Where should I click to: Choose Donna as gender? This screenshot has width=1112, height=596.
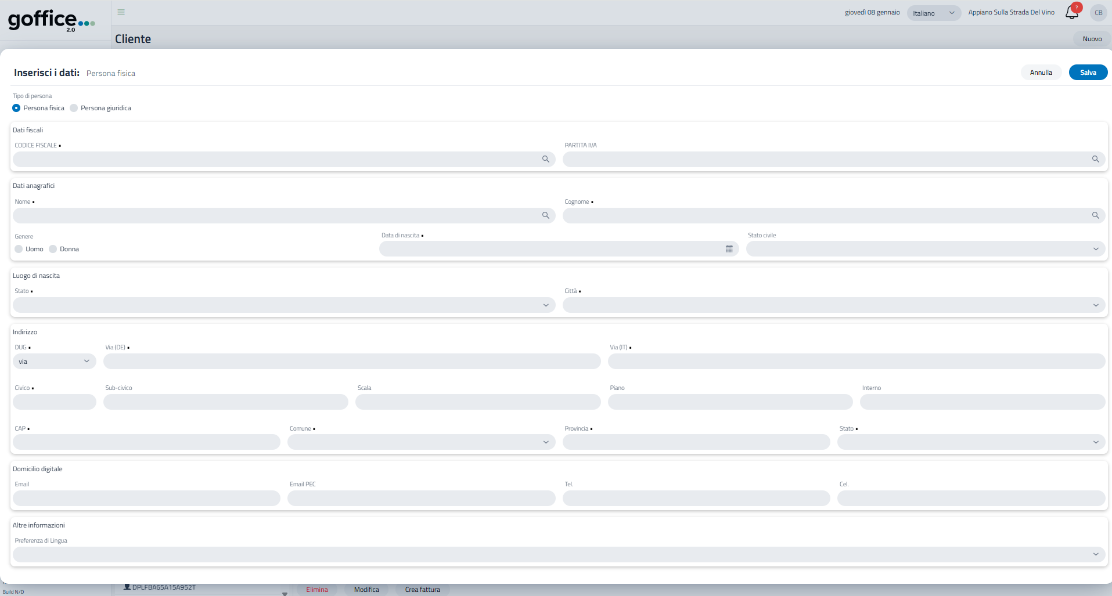pyautogui.click(x=53, y=249)
